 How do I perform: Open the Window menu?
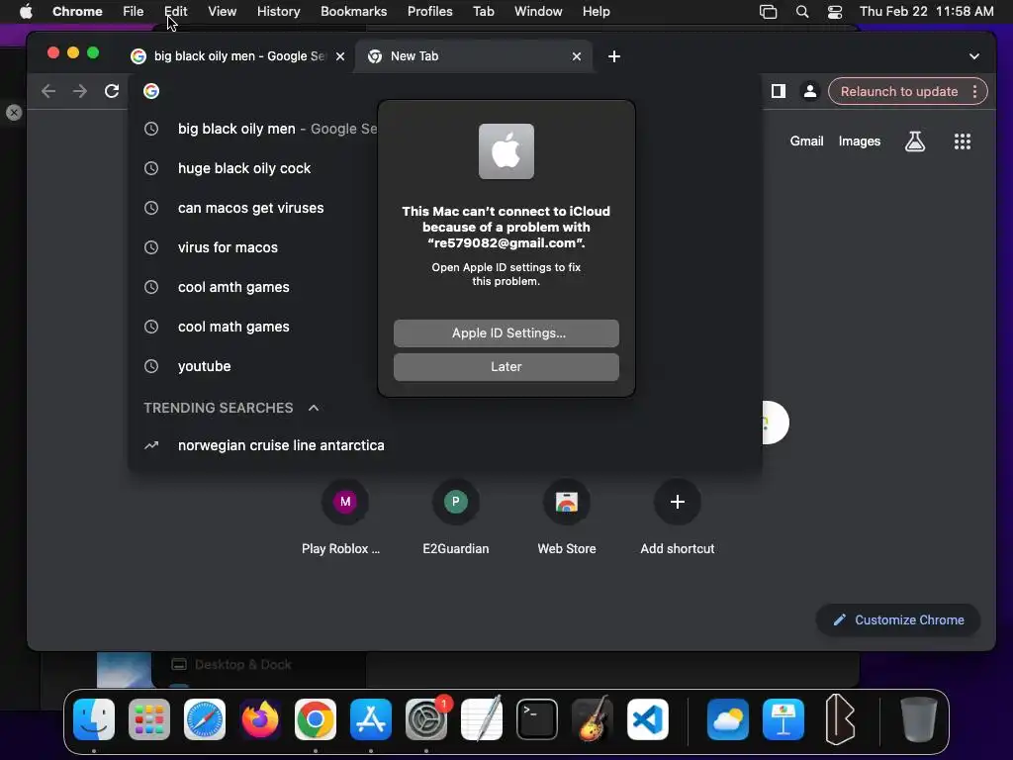[x=538, y=12]
